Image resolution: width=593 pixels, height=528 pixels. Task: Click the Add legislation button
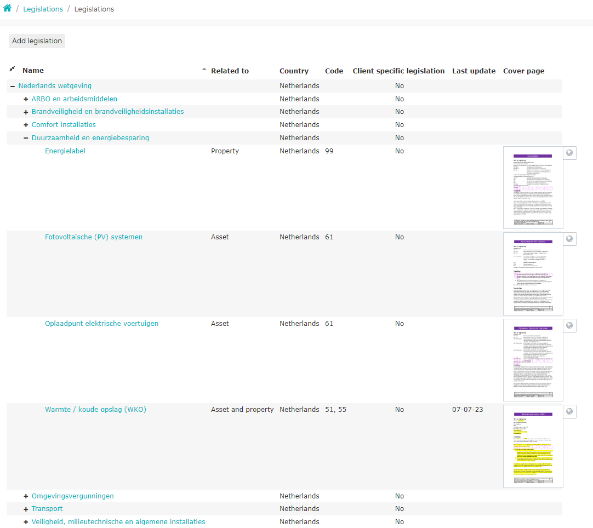(37, 41)
